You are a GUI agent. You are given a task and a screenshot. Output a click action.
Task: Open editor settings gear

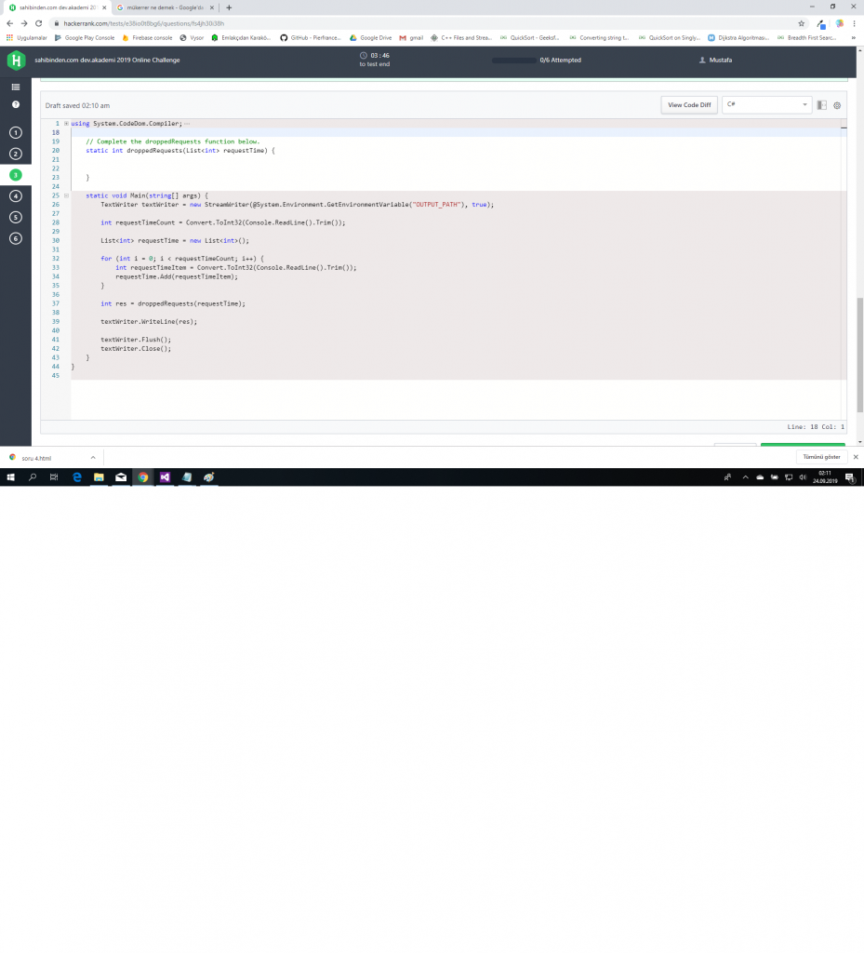tap(837, 105)
